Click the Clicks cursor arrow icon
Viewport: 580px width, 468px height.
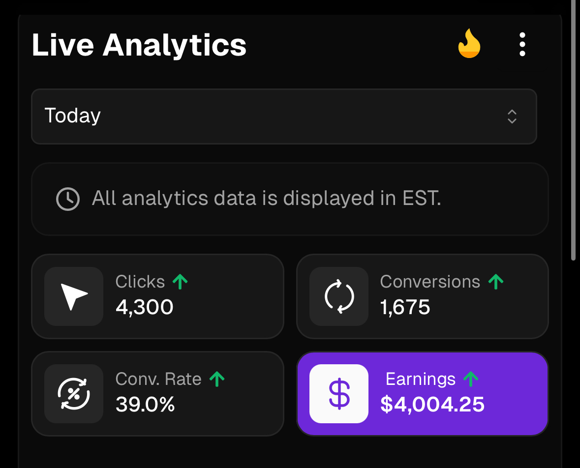(74, 296)
